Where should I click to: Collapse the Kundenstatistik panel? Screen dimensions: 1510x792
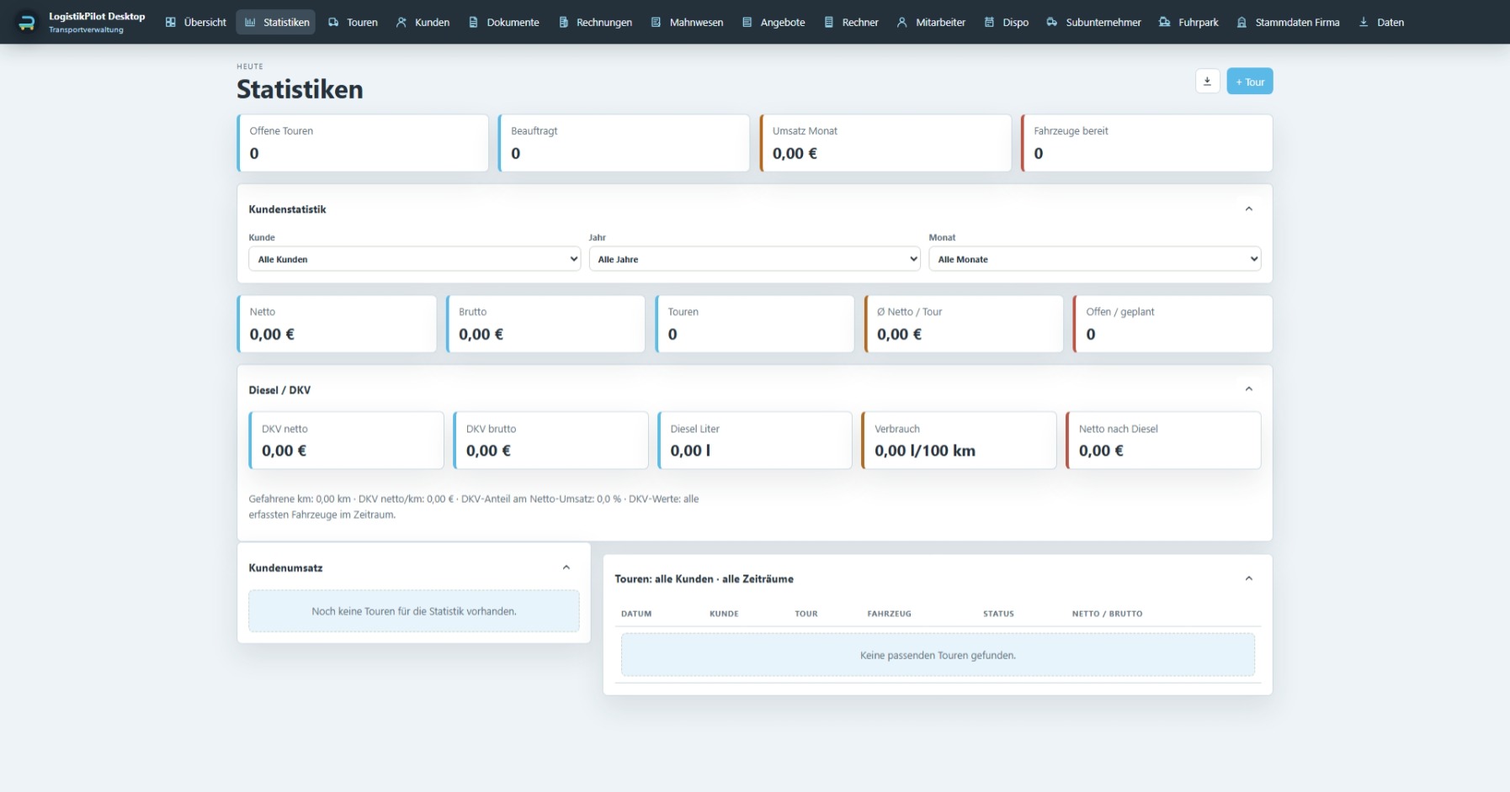pyautogui.click(x=1249, y=209)
